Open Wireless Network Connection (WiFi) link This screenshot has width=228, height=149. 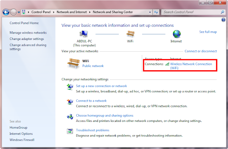191,66
